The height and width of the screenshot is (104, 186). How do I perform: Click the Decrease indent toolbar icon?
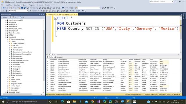(x=77, y=11)
